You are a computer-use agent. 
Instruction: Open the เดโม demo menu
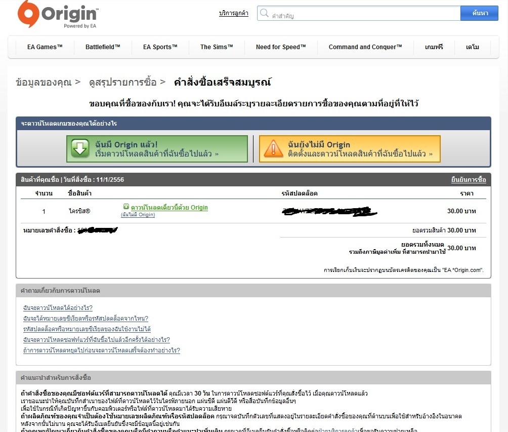click(473, 47)
